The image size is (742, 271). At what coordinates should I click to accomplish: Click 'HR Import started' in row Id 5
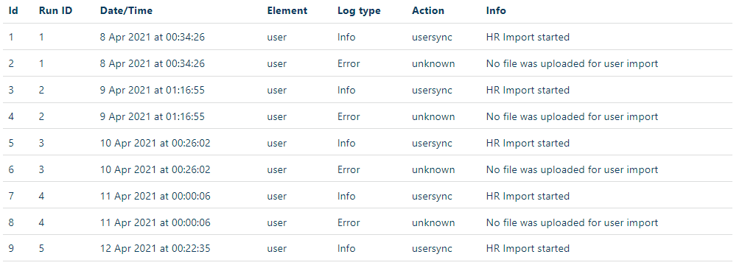pyautogui.click(x=528, y=143)
